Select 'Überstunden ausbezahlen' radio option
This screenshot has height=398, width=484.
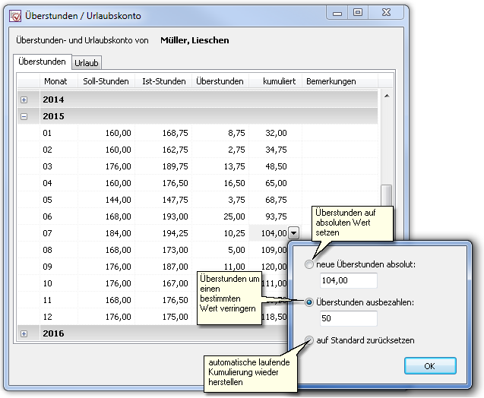click(308, 302)
